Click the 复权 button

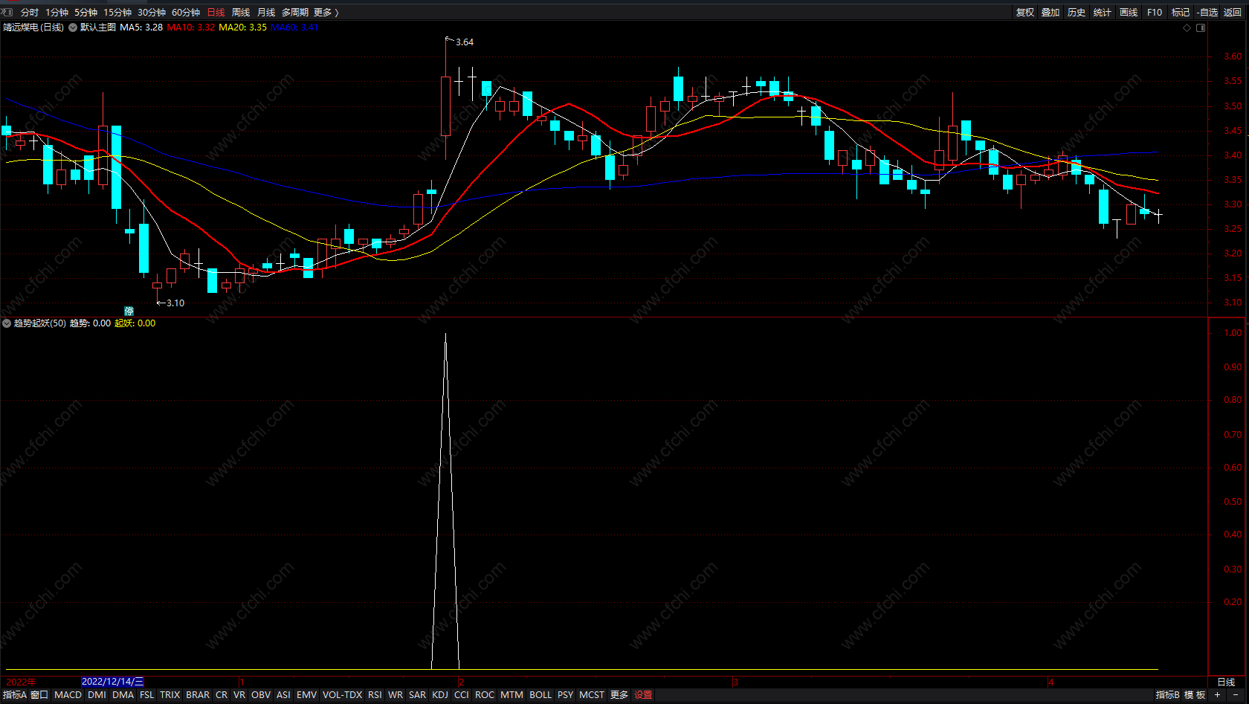[1025, 12]
